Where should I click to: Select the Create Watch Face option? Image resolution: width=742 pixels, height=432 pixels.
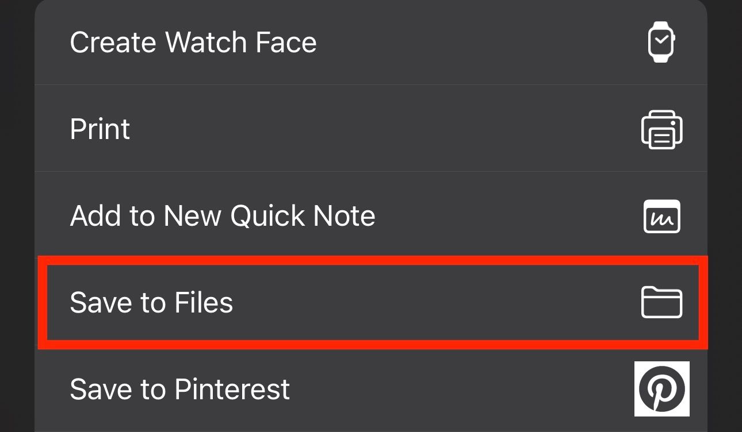tap(368, 43)
